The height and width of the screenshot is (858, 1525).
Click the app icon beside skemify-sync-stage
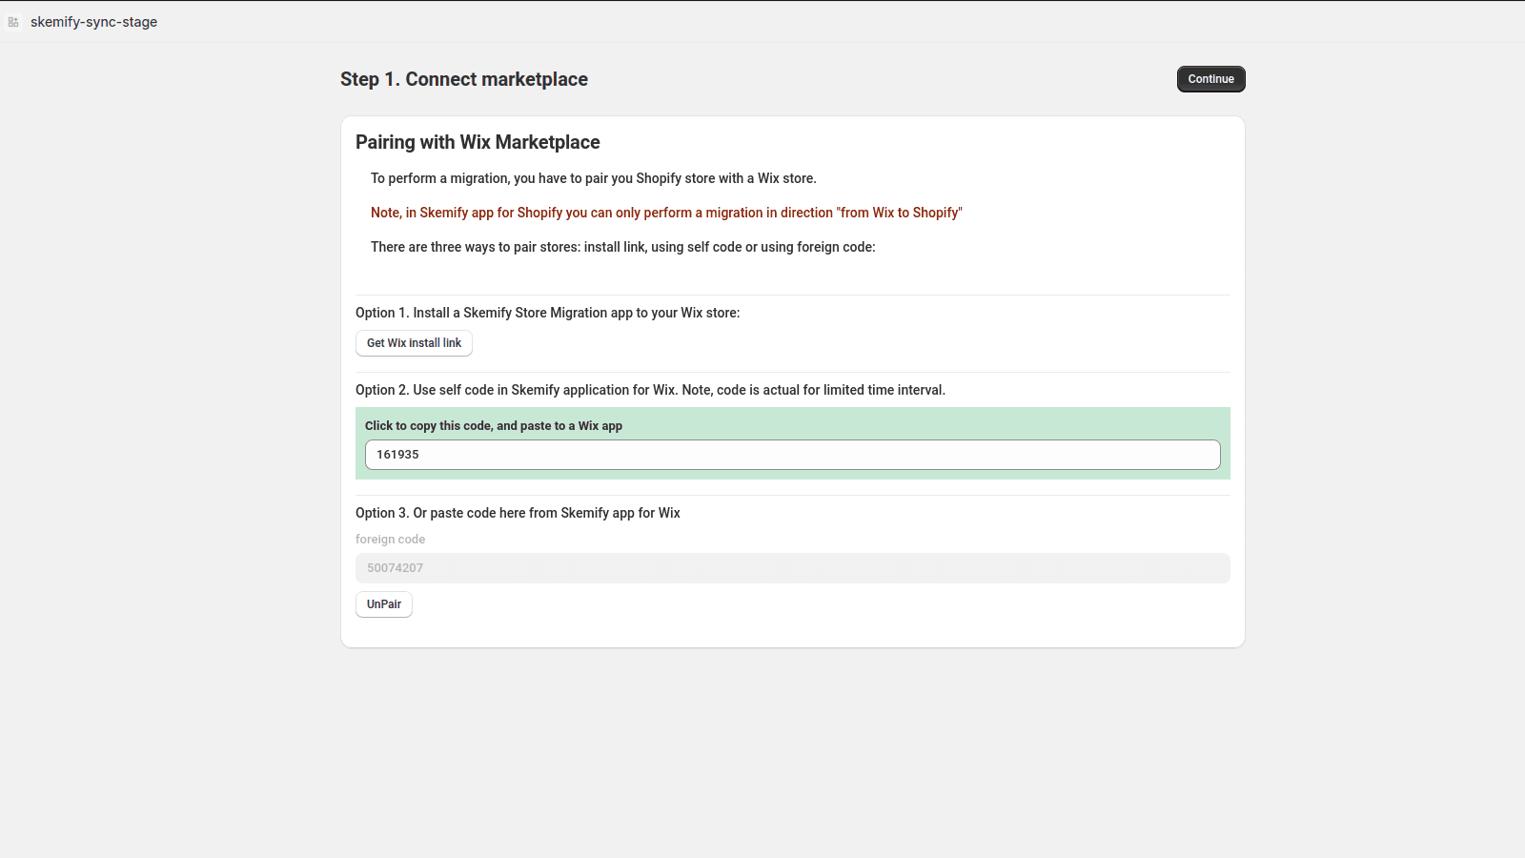click(13, 22)
